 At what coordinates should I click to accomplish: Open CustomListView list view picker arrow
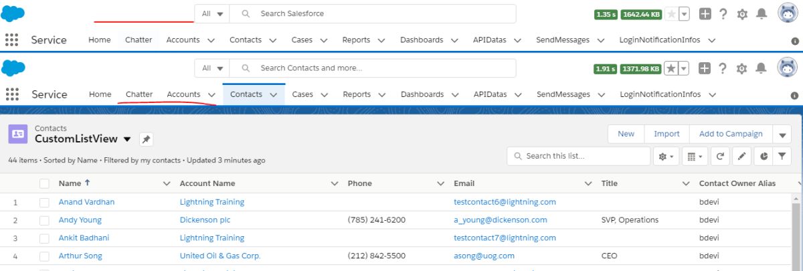pyautogui.click(x=127, y=139)
